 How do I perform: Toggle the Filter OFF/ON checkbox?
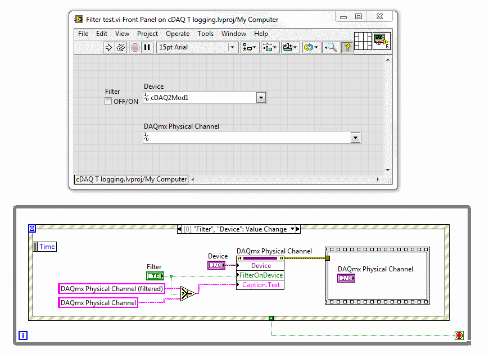click(x=108, y=101)
